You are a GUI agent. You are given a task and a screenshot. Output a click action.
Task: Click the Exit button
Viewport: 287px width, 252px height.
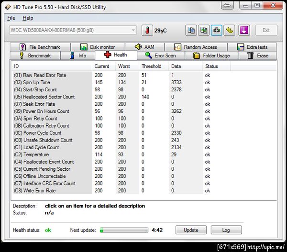coord(266,30)
